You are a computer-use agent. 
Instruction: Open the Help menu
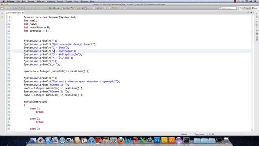(x=92, y=1)
